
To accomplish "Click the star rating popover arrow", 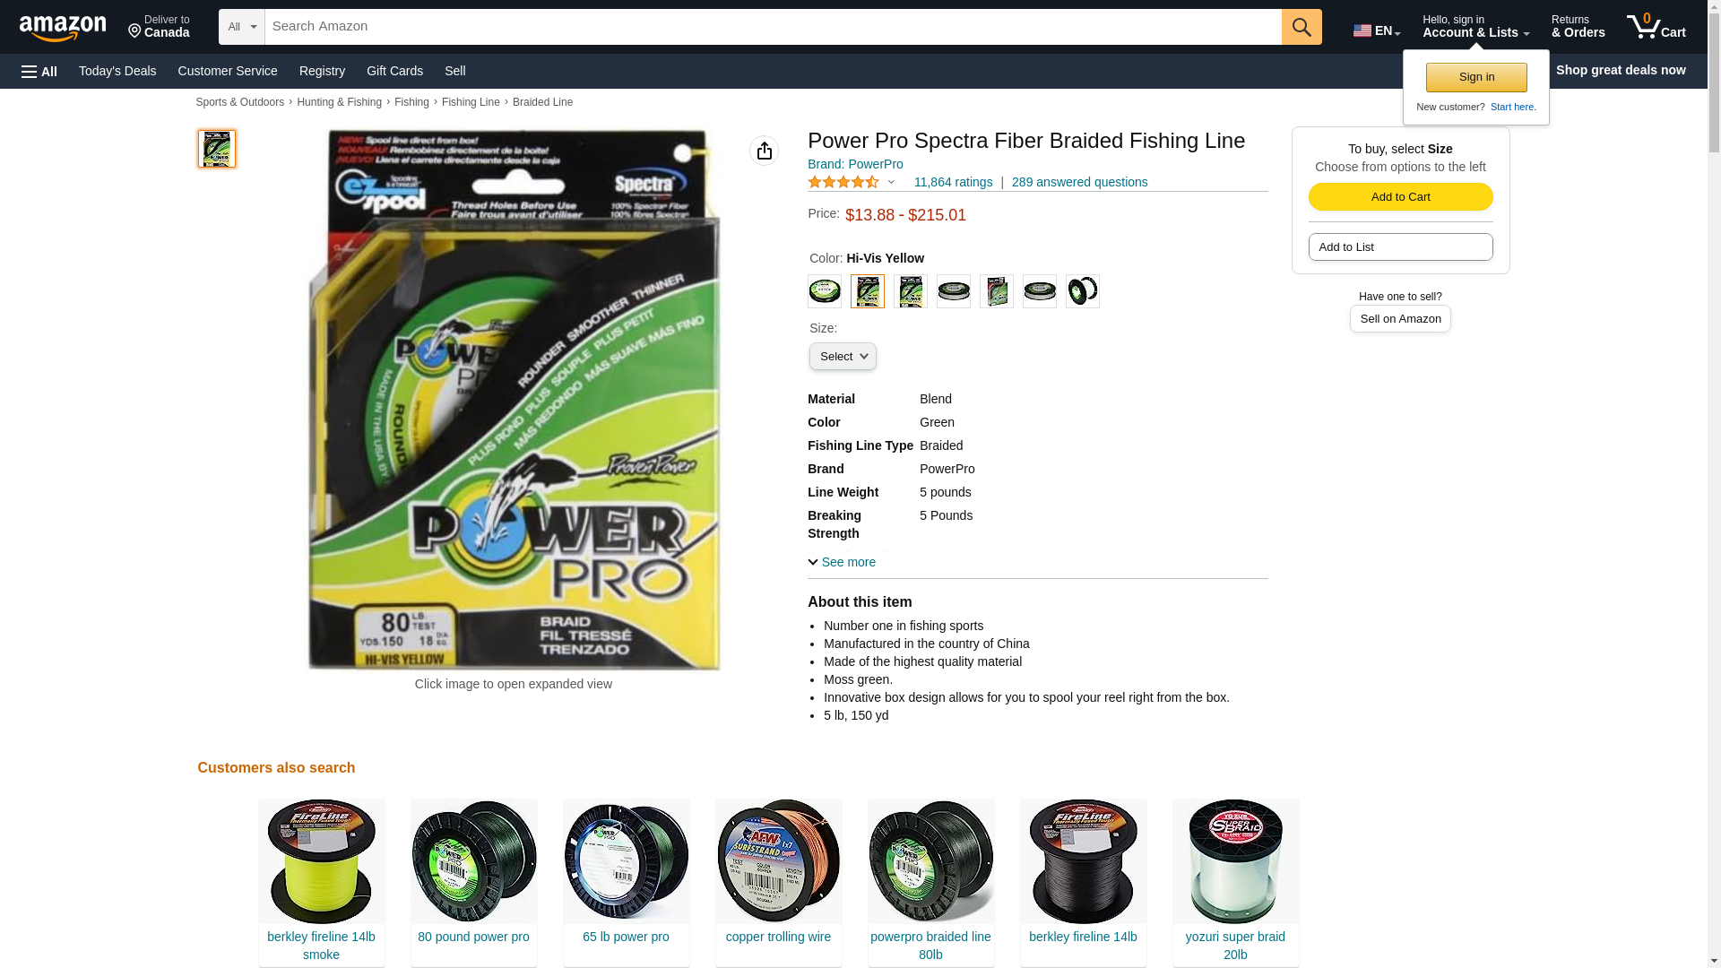I will (891, 183).
